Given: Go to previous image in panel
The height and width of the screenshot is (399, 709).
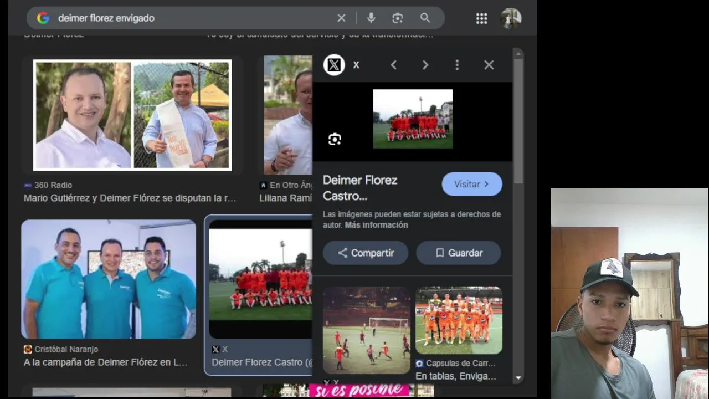Looking at the screenshot, I should click(x=394, y=65).
